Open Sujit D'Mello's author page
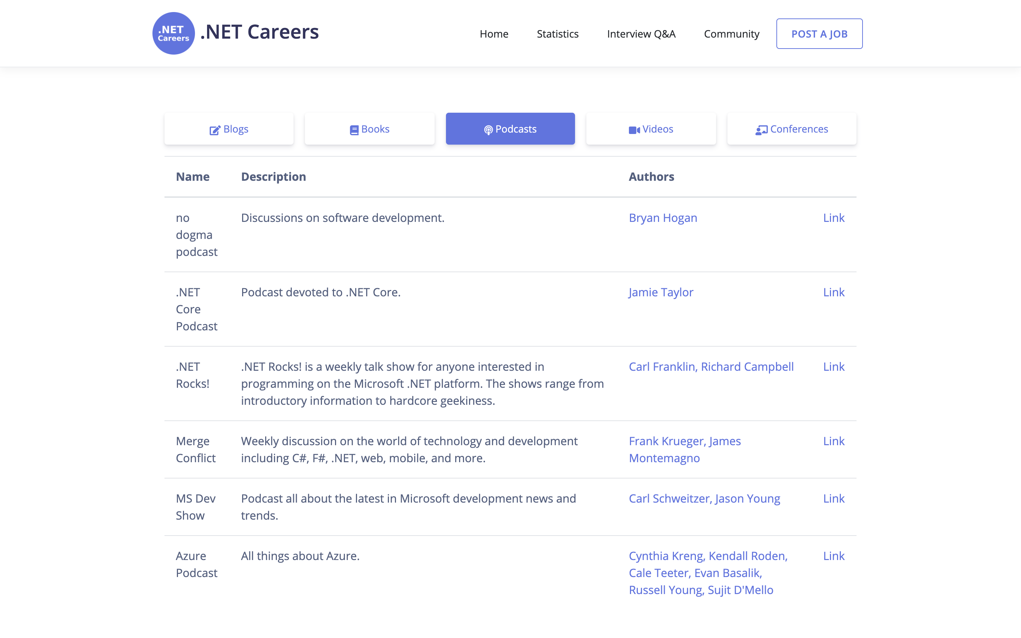1021x638 pixels. 741,590
